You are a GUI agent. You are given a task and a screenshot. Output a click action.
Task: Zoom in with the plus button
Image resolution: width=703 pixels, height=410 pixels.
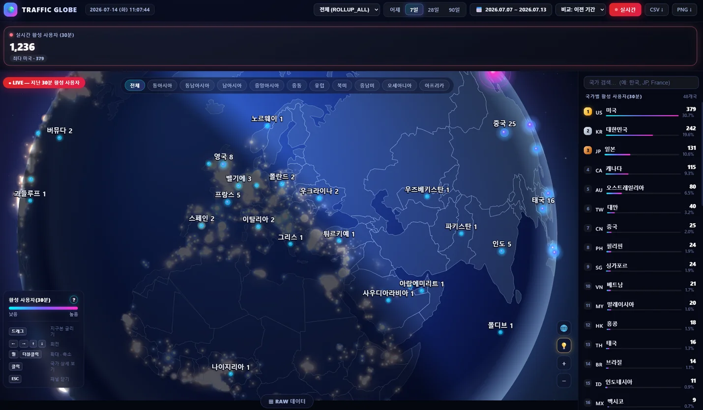coord(564,363)
